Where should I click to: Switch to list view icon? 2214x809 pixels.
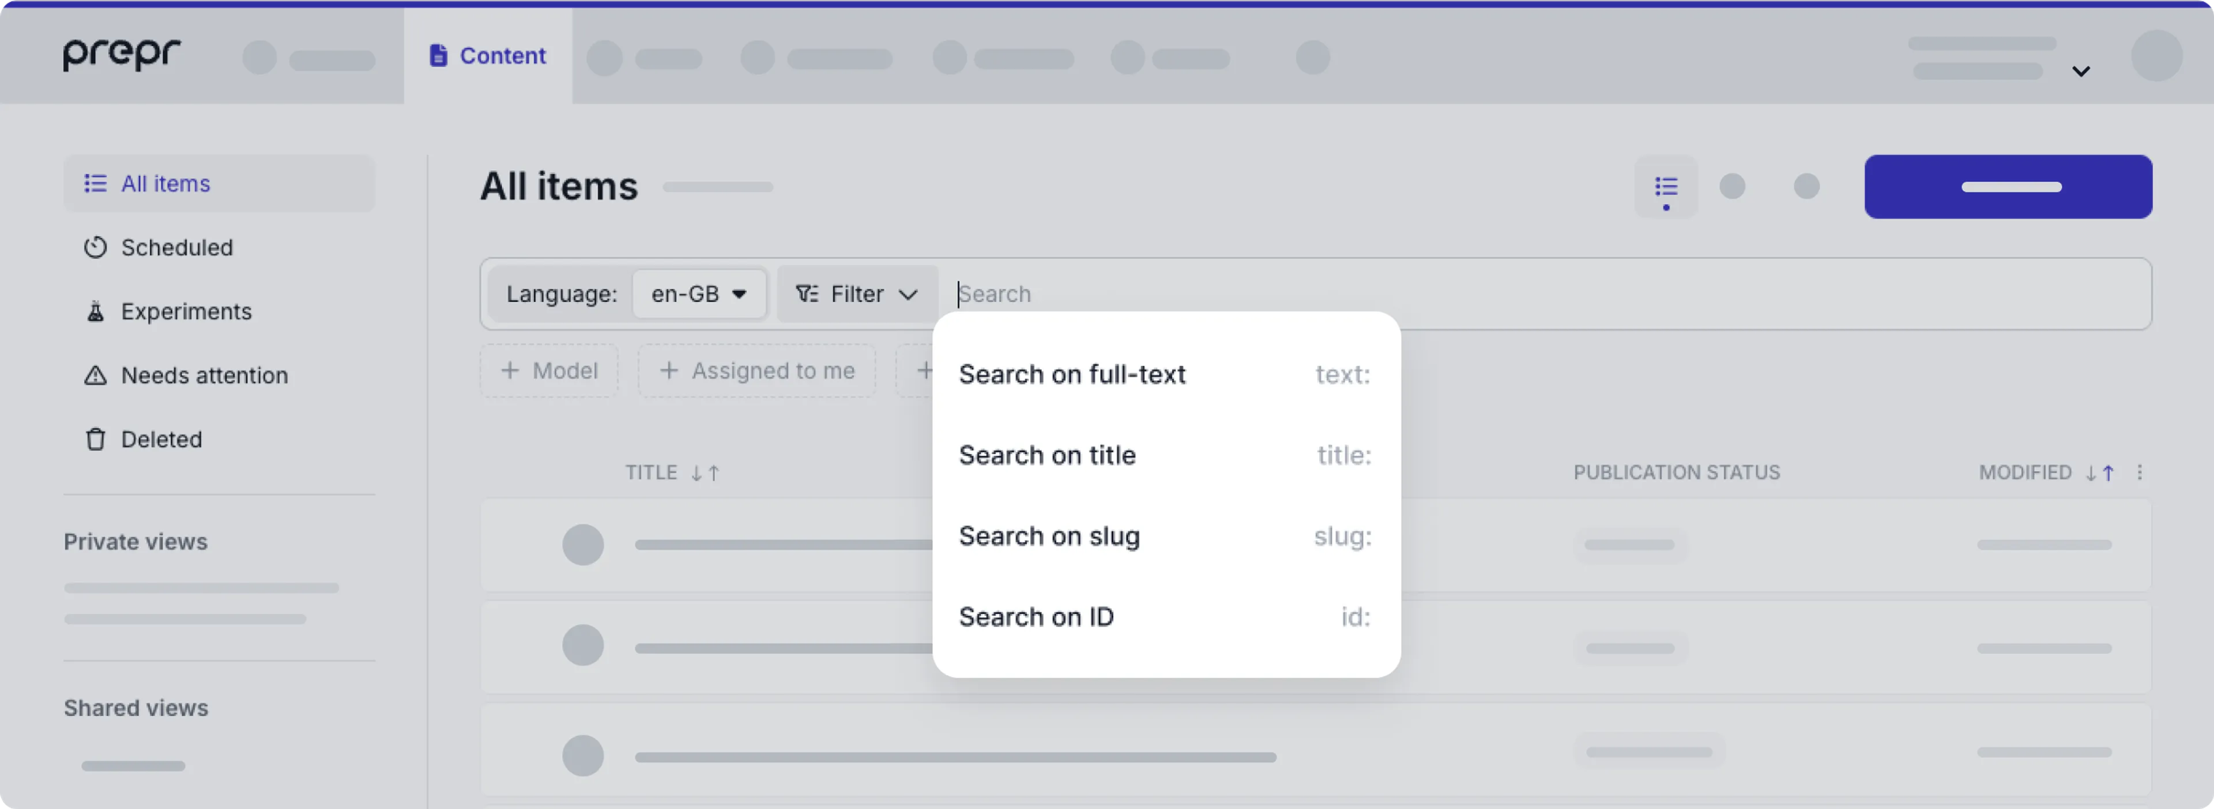pos(1666,186)
